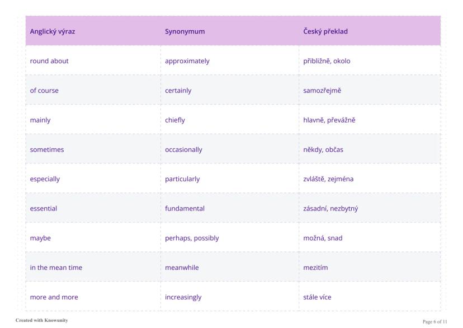463x328 pixels.
Task: Click the "of course" expression
Action: coord(44,91)
